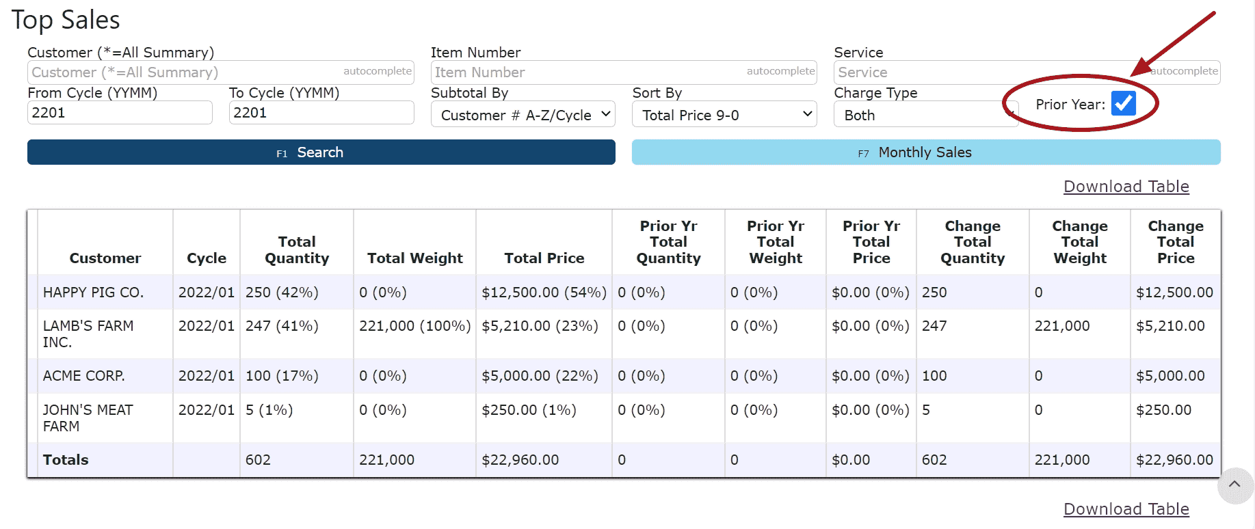Expand the Sort By dropdown
The image size is (1255, 529).
pyautogui.click(x=724, y=115)
